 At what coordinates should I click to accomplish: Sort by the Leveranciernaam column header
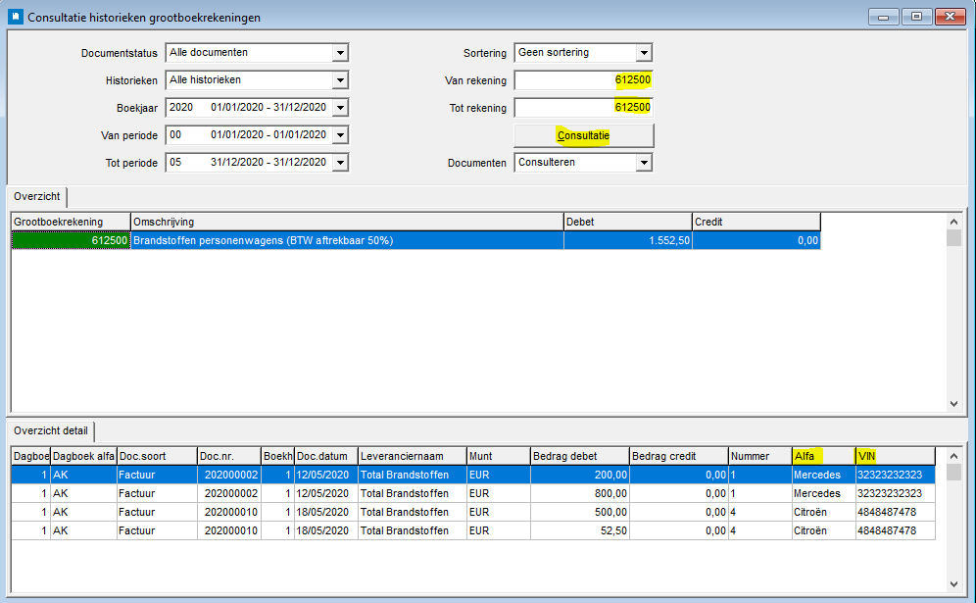click(x=412, y=456)
